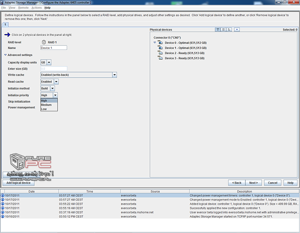Click the drive icon of Device 2 - Ready
This screenshot has width=300, height=233.
click(x=160, y=53)
